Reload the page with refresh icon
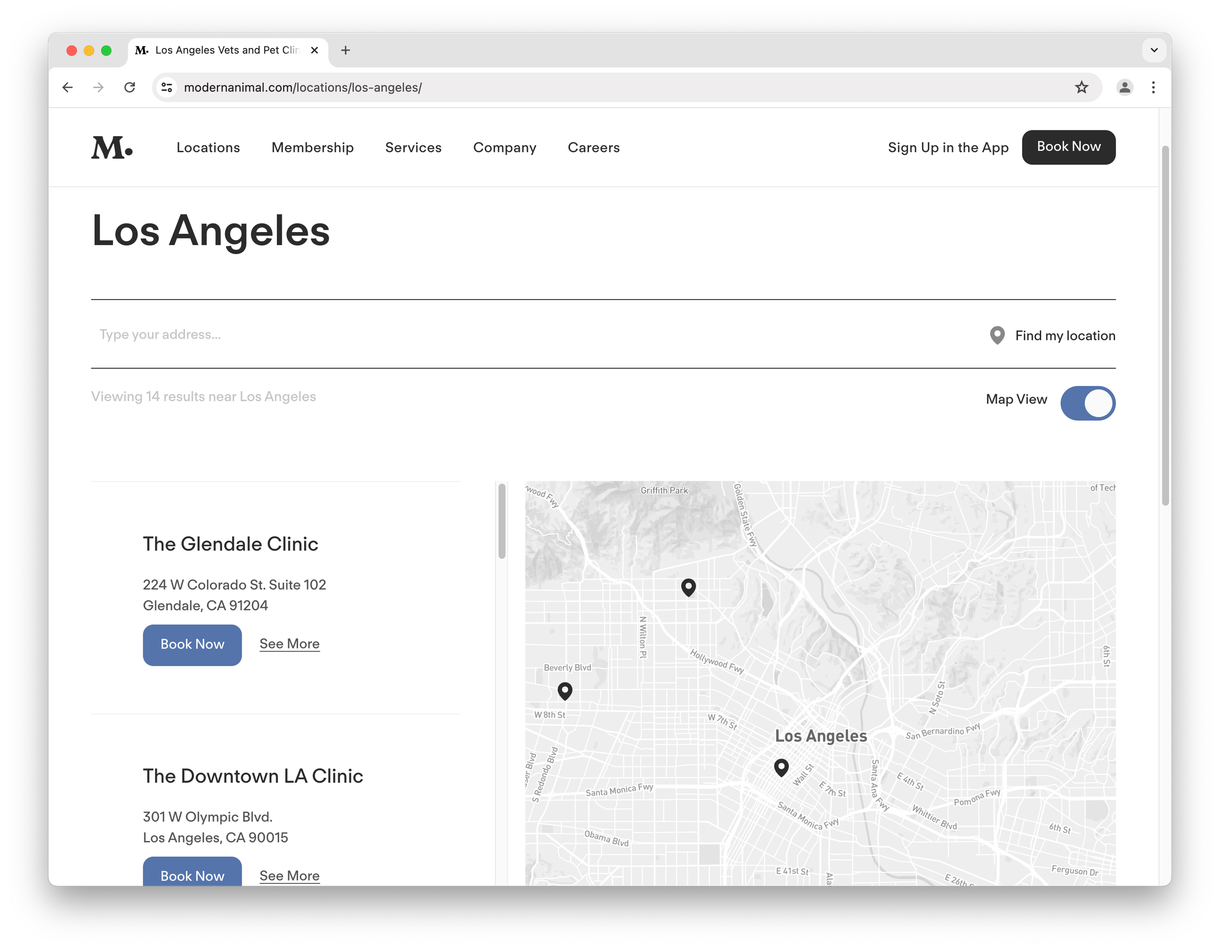The height and width of the screenshot is (950, 1220). (129, 87)
